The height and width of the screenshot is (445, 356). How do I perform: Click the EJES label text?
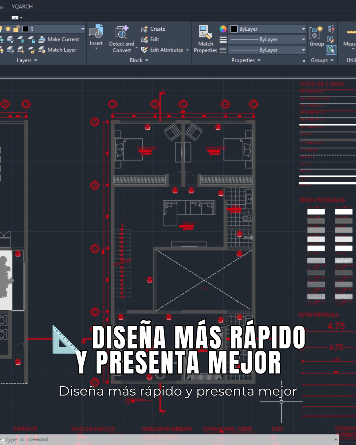(278, 429)
